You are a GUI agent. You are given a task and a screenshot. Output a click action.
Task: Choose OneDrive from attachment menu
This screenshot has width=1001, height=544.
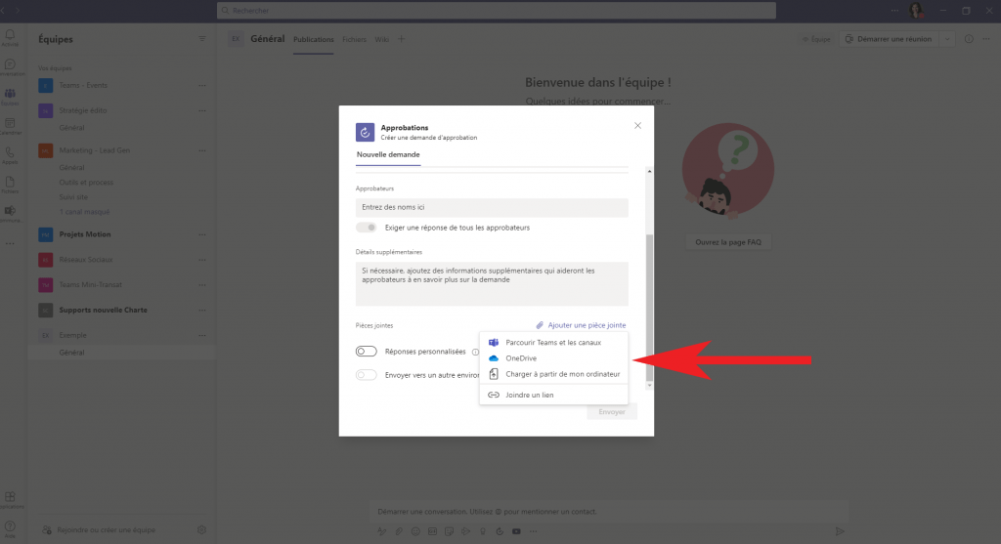tap(553, 358)
